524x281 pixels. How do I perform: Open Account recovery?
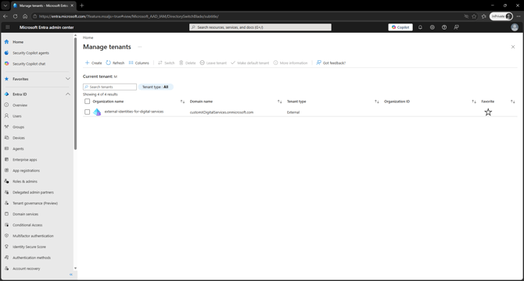(x=26, y=269)
